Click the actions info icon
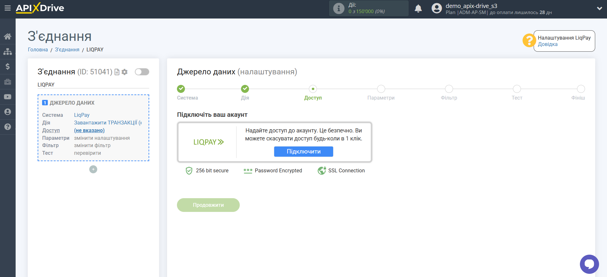 (x=339, y=8)
